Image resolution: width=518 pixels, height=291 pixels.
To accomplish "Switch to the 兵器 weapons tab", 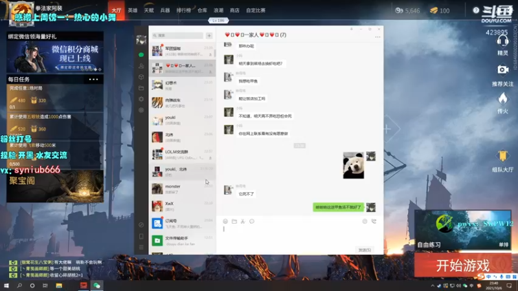I will click(x=165, y=10).
